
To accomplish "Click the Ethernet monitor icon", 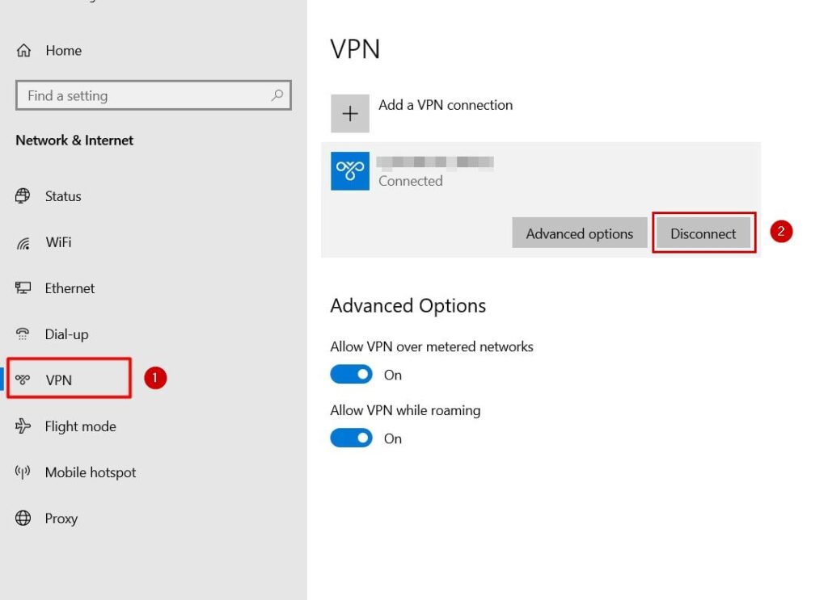I will click(x=23, y=288).
